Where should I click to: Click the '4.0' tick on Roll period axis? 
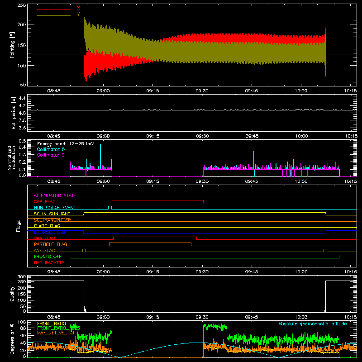[x=22, y=113]
